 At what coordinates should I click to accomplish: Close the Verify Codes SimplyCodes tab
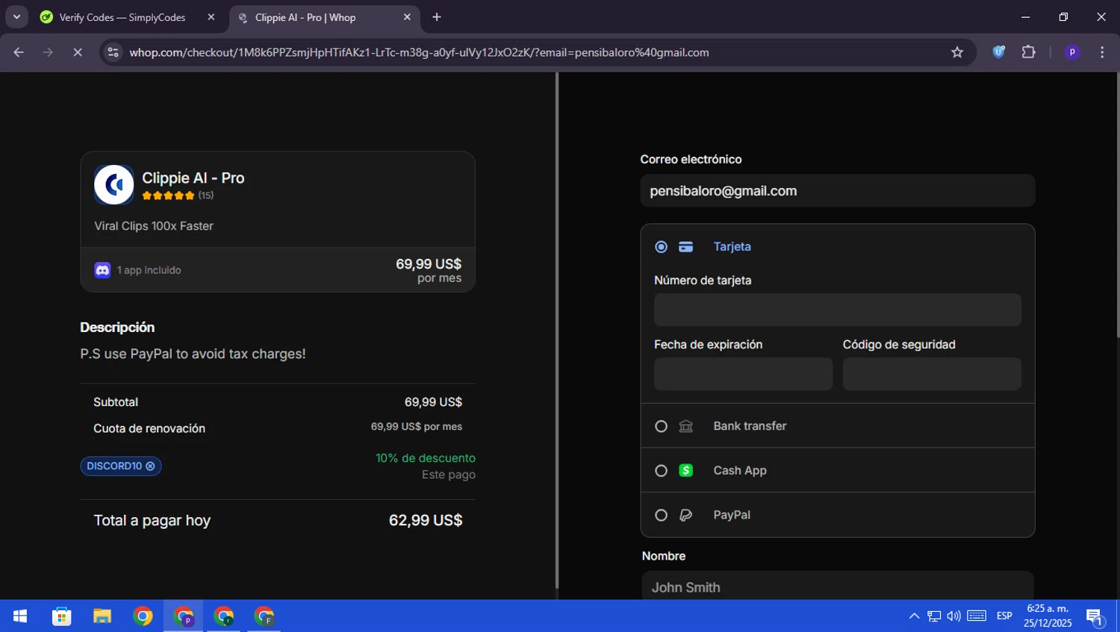point(211,17)
